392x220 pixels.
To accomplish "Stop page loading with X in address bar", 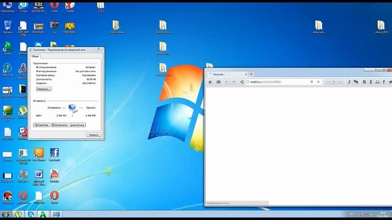I will click(312, 82).
